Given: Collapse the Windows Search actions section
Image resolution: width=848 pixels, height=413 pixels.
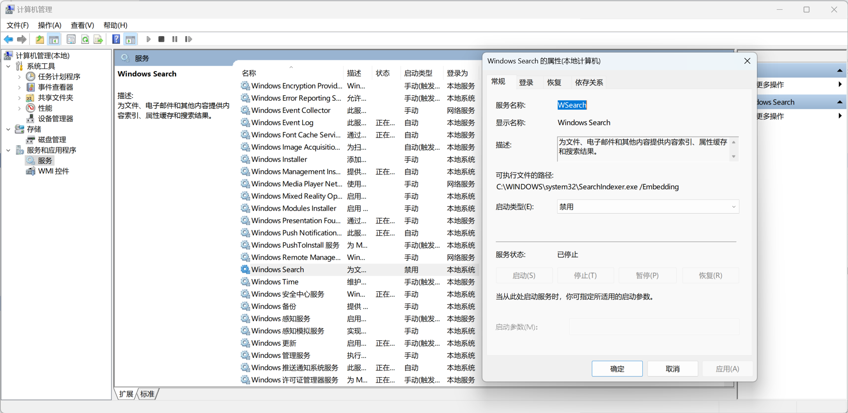Looking at the screenshot, I should pyautogui.click(x=840, y=102).
